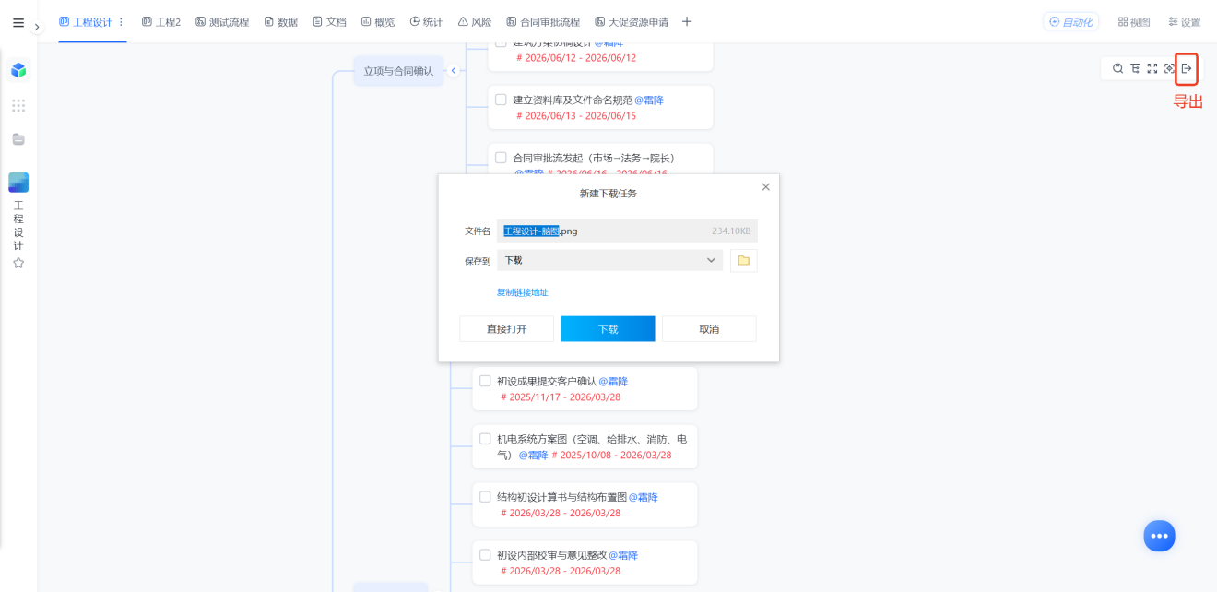Toggle fullscreen in mind map toolbar

click(x=1152, y=68)
